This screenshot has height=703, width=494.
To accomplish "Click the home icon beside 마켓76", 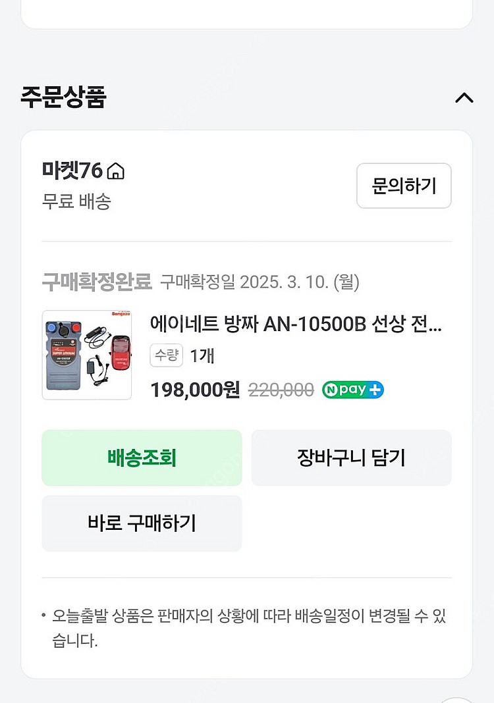I will coord(115,172).
